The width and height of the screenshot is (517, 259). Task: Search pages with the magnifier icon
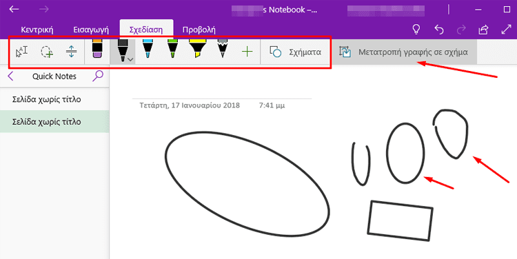click(98, 76)
